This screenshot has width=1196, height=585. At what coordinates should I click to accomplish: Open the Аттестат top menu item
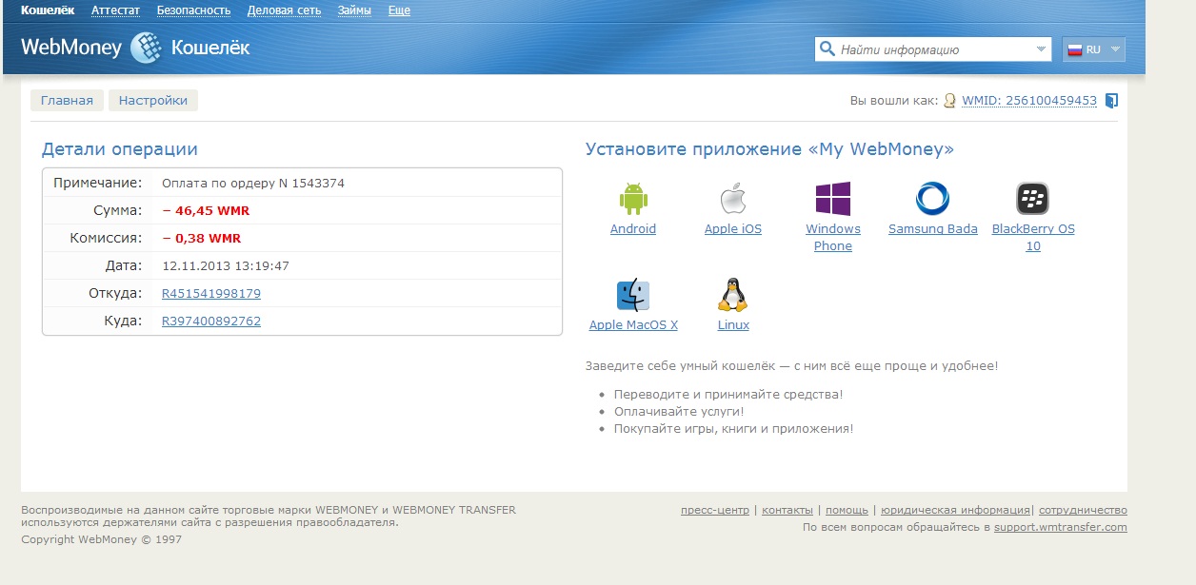click(115, 10)
